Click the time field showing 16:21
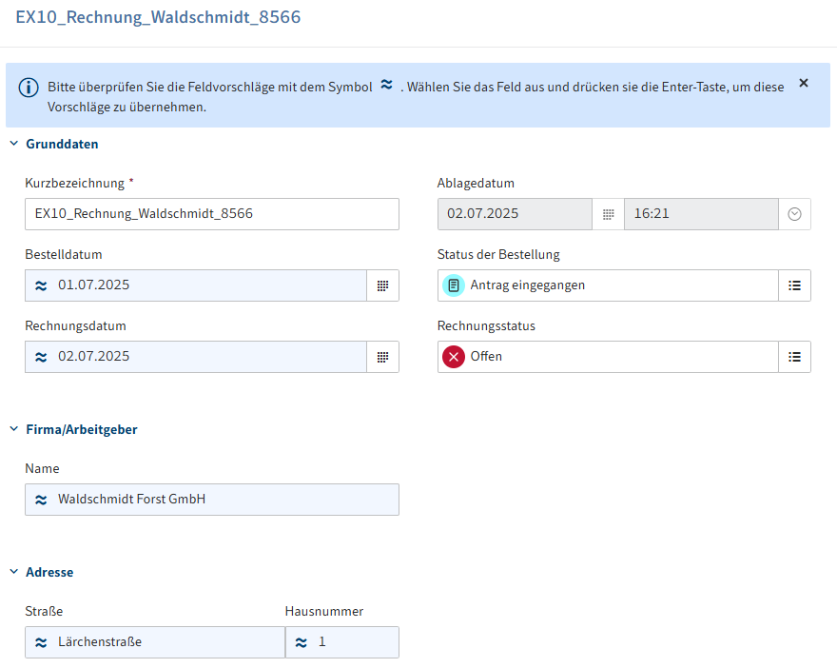The height and width of the screenshot is (668, 837). pos(701,214)
